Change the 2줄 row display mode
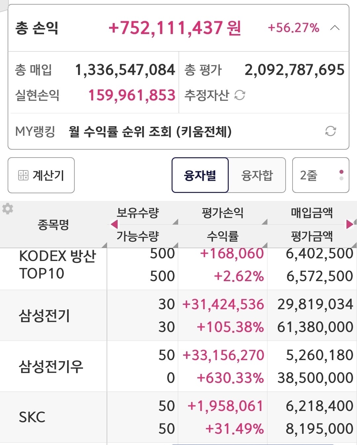This screenshot has width=357, height=445. click(321, 175)
